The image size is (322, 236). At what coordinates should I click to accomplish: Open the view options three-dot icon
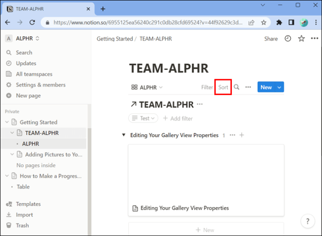[248, 87]
